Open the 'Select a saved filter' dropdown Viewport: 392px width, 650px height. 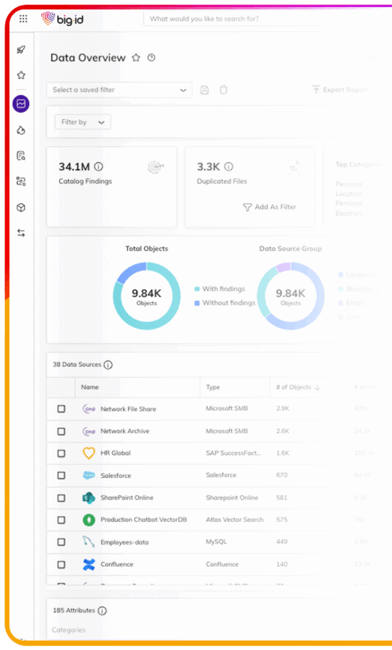click(x=119, y=90)
